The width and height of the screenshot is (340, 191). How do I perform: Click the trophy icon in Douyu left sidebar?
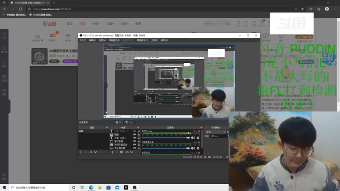pyautogui.click(x=4, y=92)
